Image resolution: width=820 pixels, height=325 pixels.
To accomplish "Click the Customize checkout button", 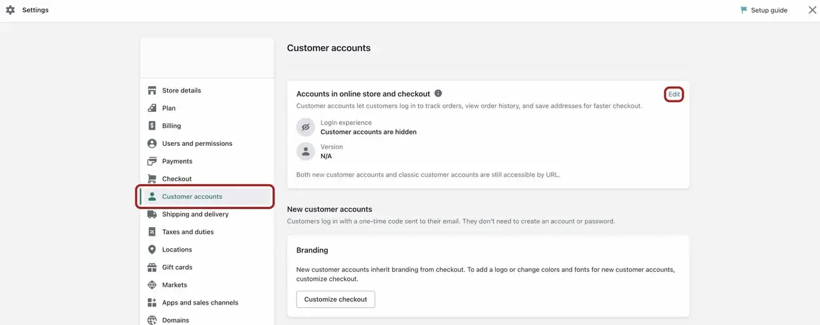I will [336, 299].
